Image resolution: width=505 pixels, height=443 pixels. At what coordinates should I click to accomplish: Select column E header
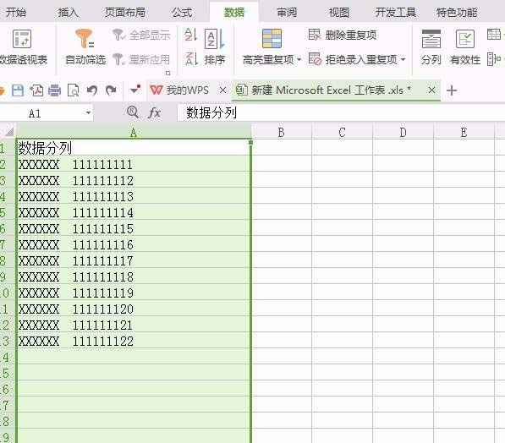pyautogui.click(x=464, y=133)
